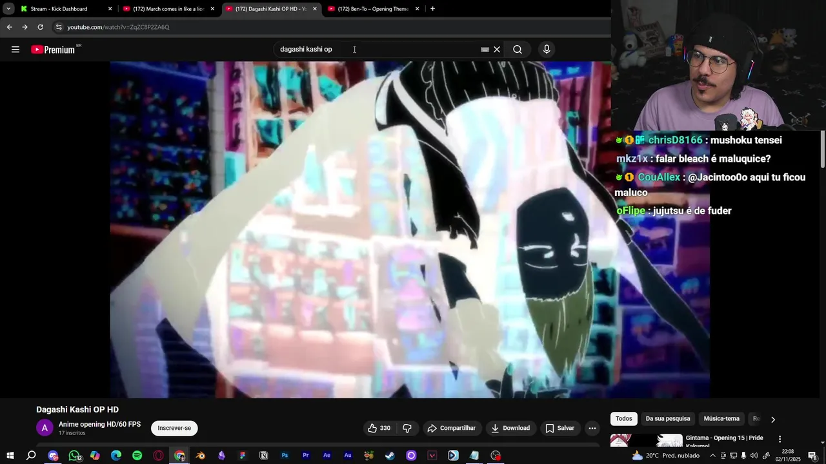826x464 pixels.
Task: Close the Kick Dashboard tab
Action: pyautogui.click(x=110, y=9)
